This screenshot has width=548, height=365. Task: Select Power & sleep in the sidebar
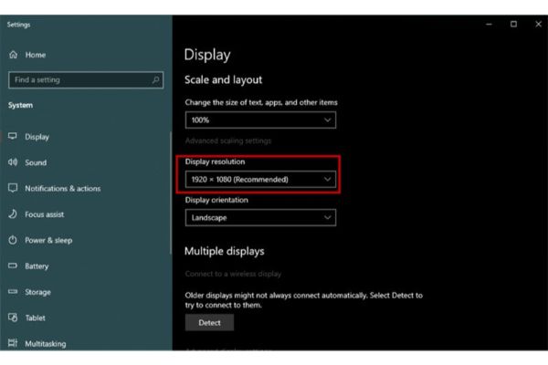click(x=48, y=240)
